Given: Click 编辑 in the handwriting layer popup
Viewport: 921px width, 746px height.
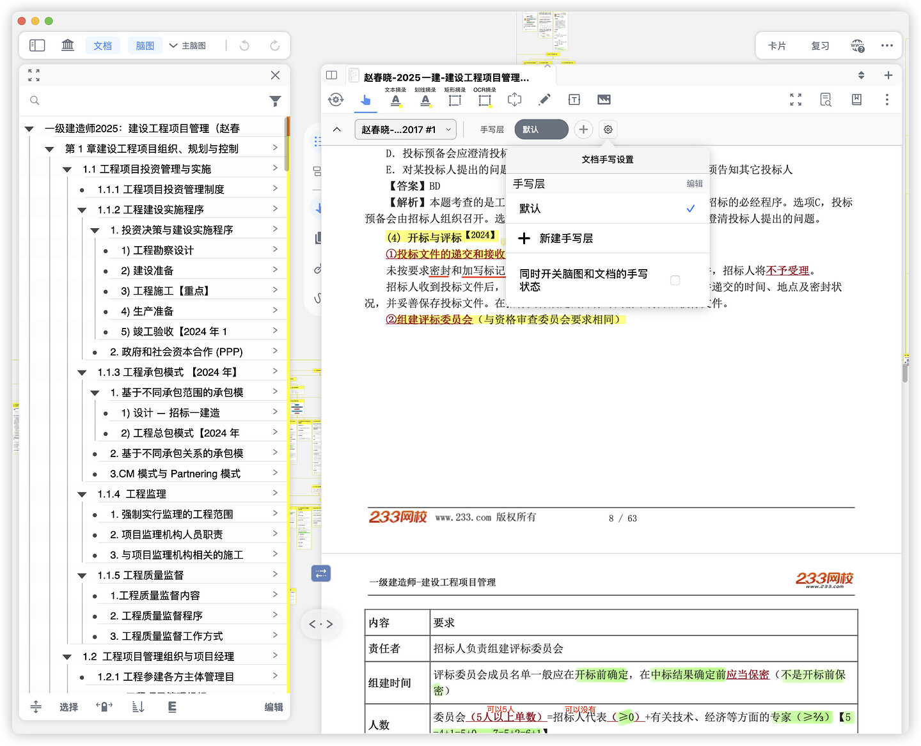Looking at the screenshot, I should (695, 183).
